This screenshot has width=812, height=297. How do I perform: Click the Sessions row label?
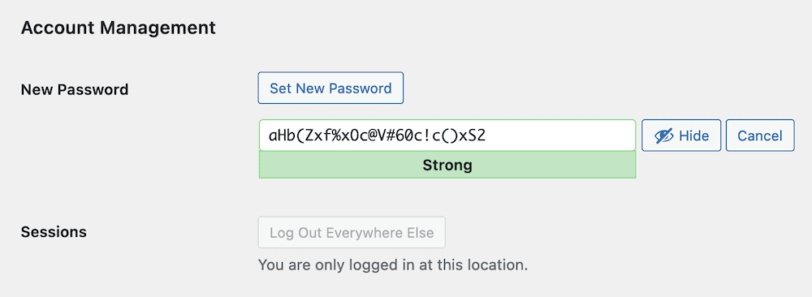(x=54, y=232)
